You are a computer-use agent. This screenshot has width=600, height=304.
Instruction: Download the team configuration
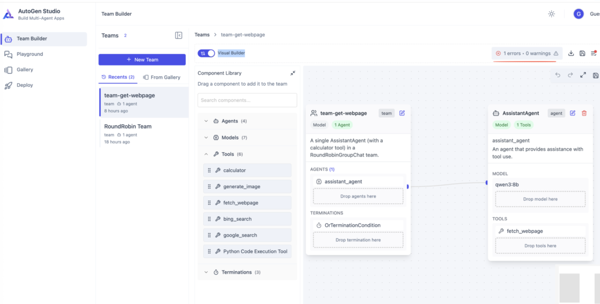pyautogui.click(x=571, y=53)
